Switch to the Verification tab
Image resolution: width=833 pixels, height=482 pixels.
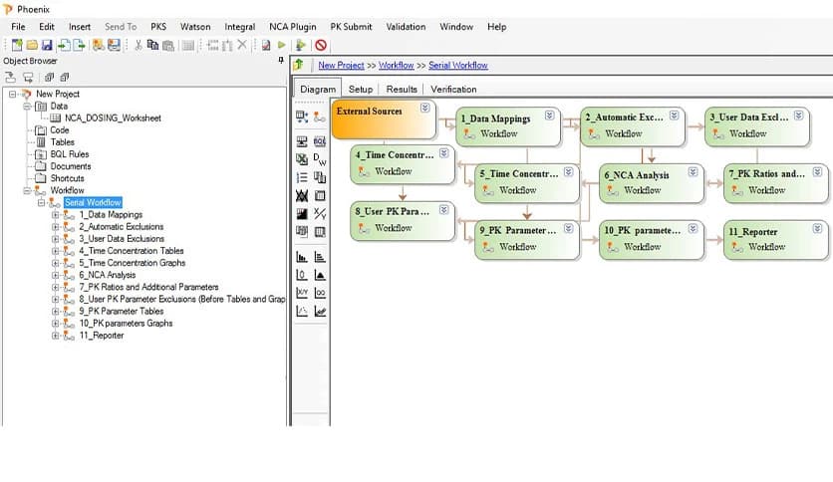pos(453,90)
